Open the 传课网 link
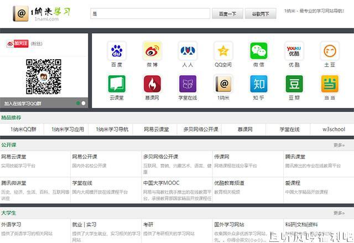 221,157
